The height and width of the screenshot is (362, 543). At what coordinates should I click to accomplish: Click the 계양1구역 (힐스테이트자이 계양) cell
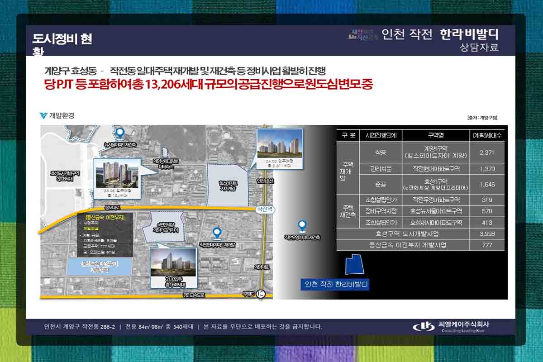coord(436,152)
